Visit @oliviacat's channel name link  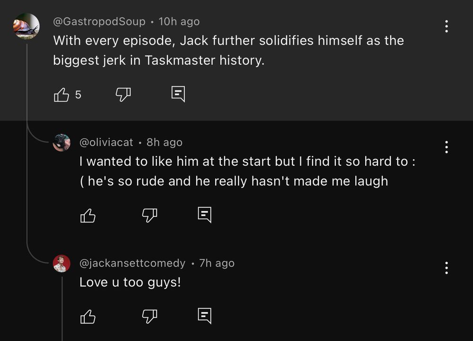point(107,142)
